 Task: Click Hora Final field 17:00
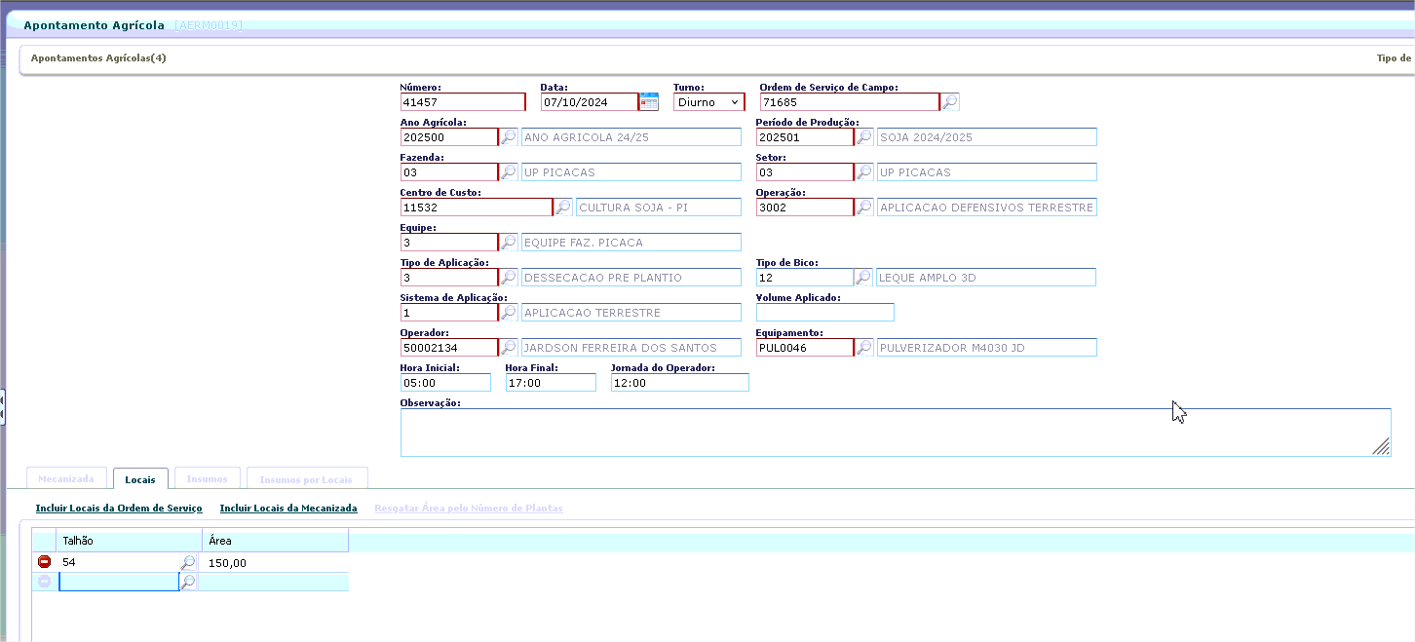point(551,382)
